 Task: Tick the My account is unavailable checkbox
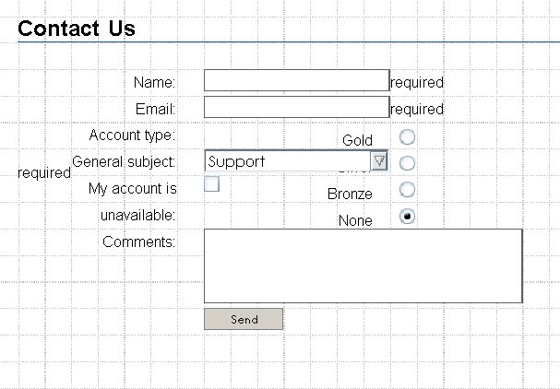point(211,183)
